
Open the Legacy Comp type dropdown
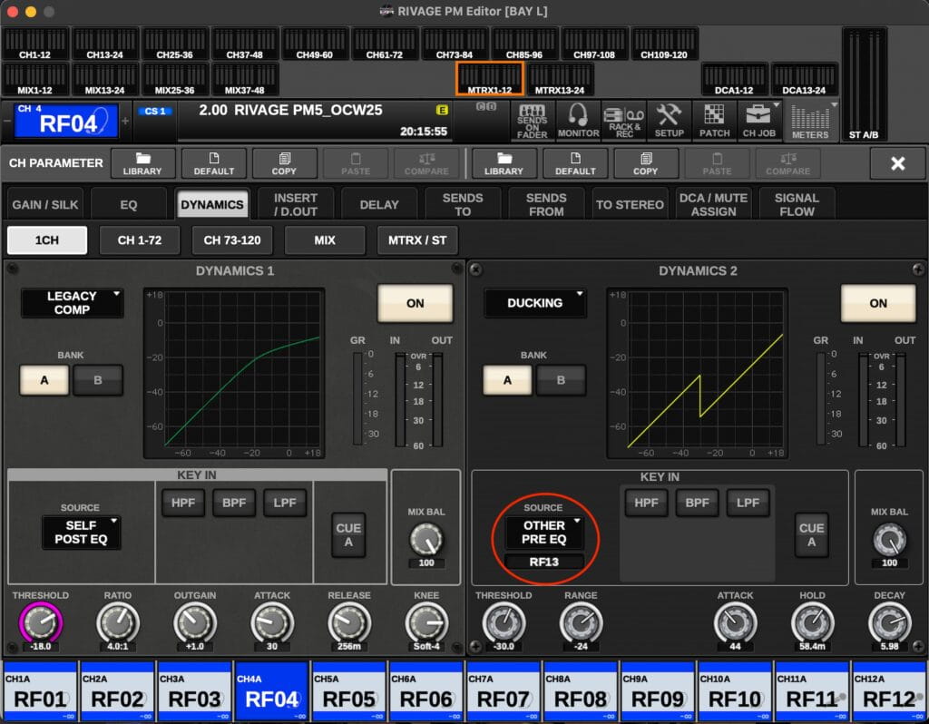point(73,303)
